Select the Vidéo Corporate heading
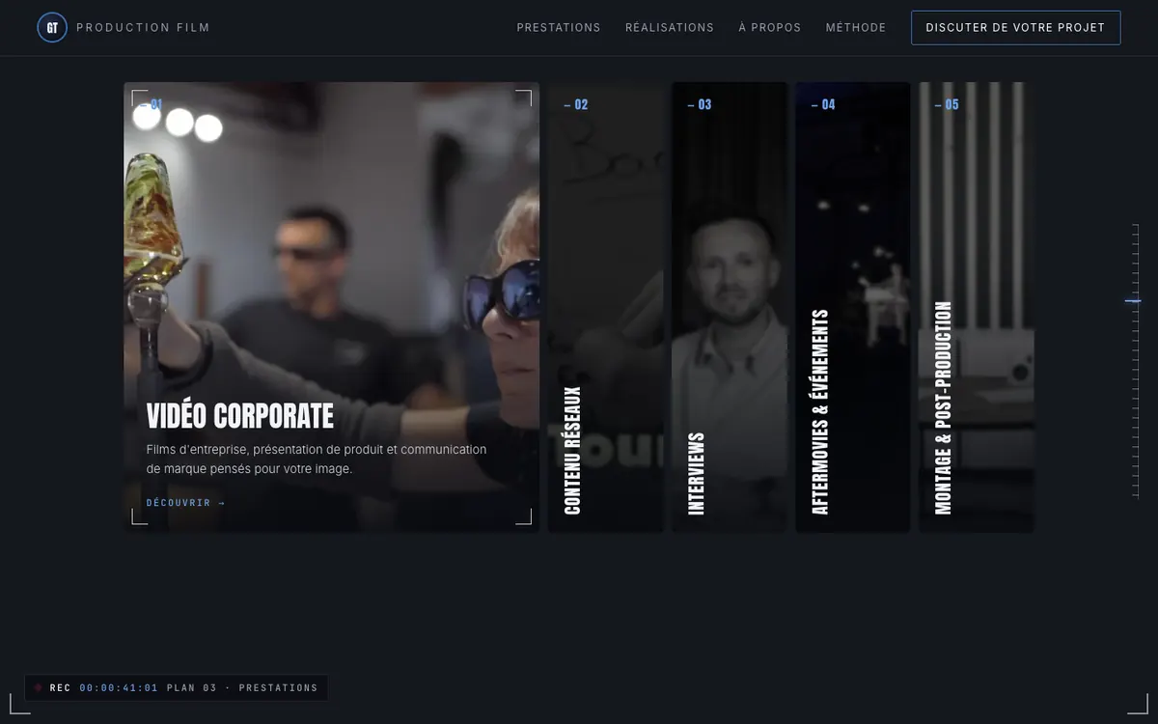Screen dimensions: 1158x724 (240, 416)
